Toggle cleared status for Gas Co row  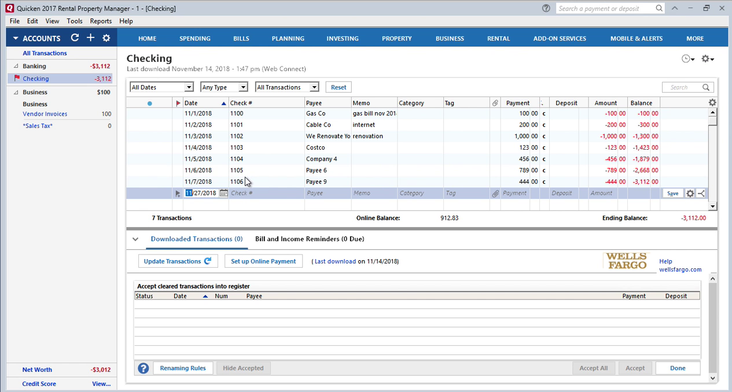[x=544, y=114]
